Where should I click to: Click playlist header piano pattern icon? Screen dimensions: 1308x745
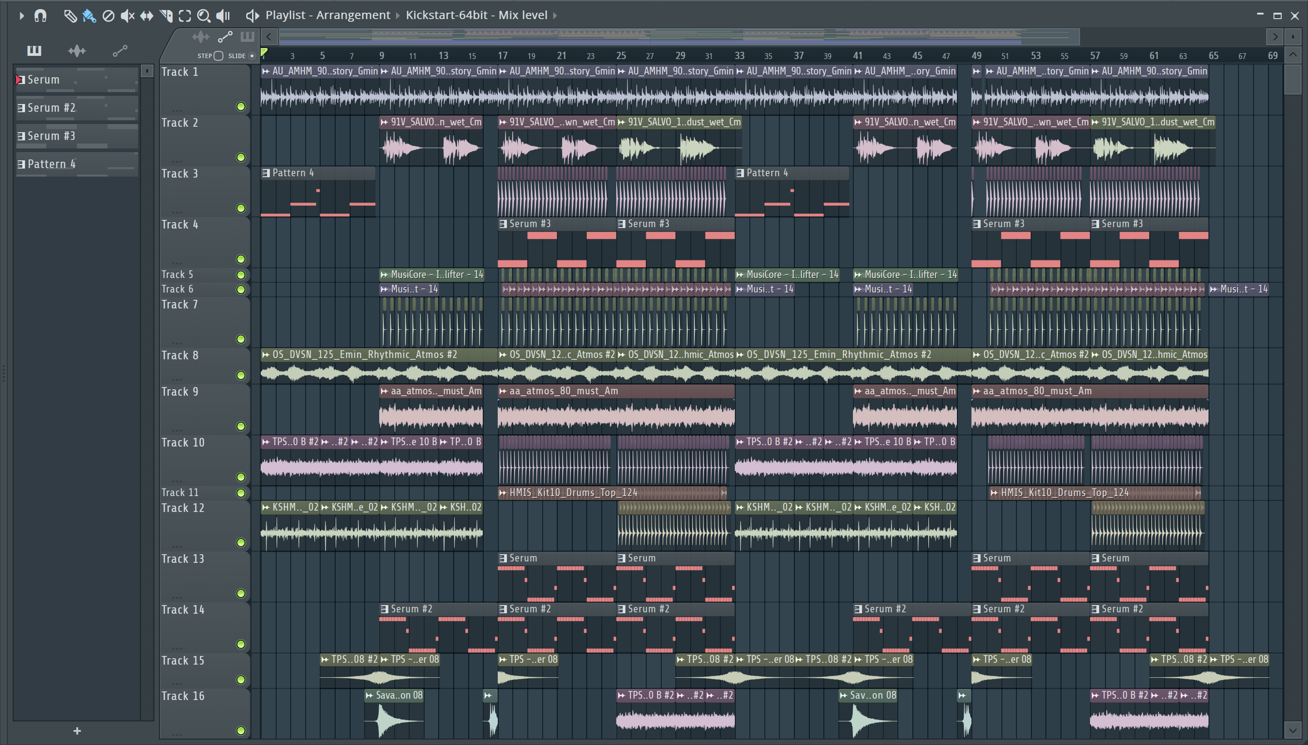coord(247,36)
